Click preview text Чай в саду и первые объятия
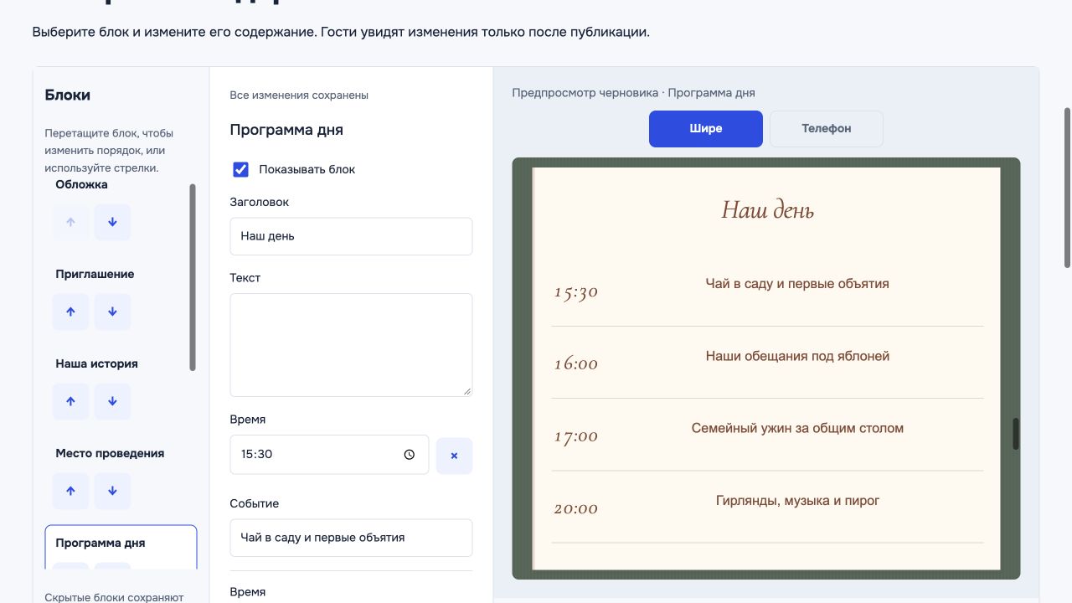 pyautogui.click(x=797, y=284)
